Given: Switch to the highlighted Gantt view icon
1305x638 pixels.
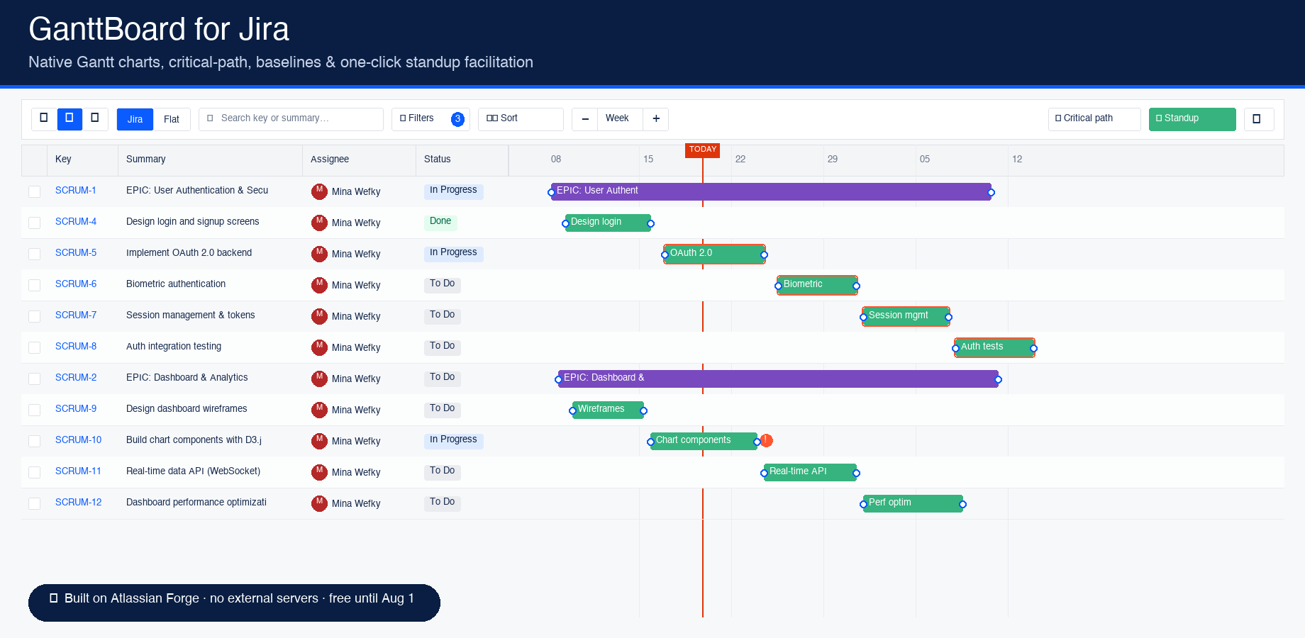Looking at the screenshot, I should pos(70,119).
